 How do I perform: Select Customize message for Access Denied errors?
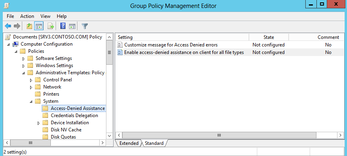tap(171, 45)
